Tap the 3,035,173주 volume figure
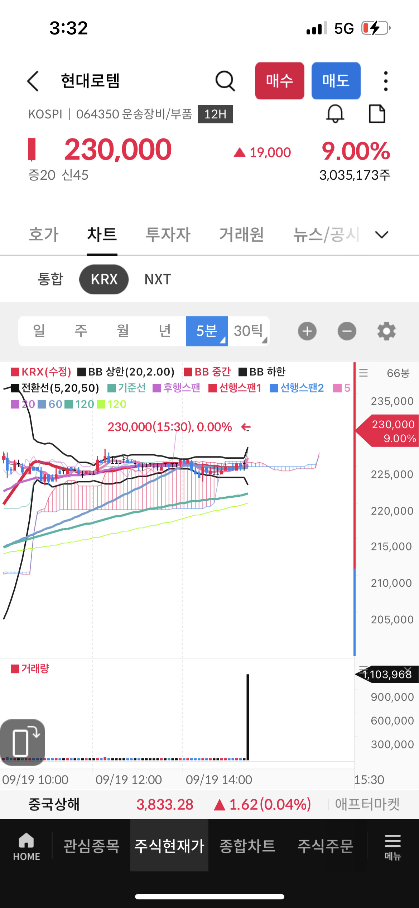This screenshot has height=908, width=419. pos(355,175)
